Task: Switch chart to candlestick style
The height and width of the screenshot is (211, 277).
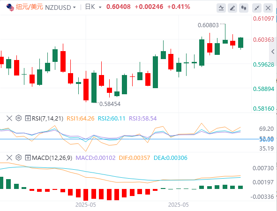Action: (244, 8)
